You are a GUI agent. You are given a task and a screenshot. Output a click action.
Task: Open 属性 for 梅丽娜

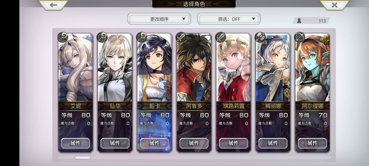[x=273, y=143]
